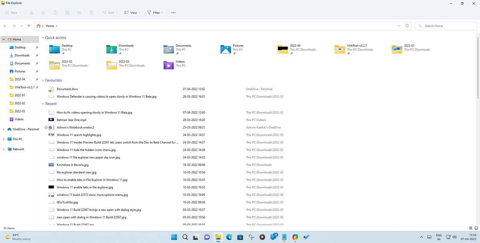The height and width of the screenshot is (243, 480).
Task: Click the pin next to Downloads in sidebar
Action: pos(37,55)
